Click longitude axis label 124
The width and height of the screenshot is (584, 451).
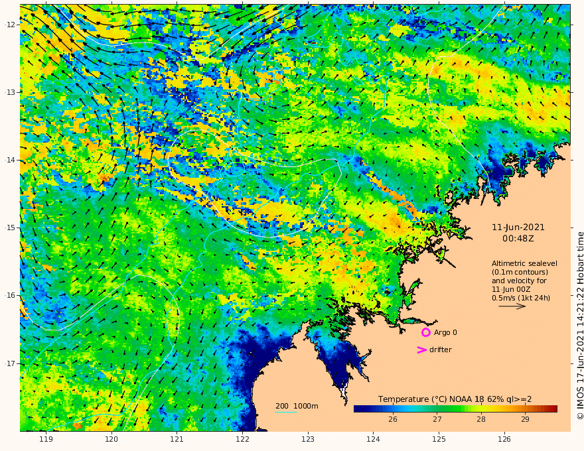373,439
